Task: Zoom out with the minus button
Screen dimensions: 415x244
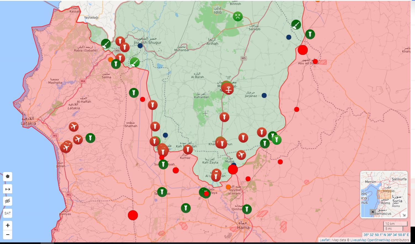Action: tap(7, 235)
